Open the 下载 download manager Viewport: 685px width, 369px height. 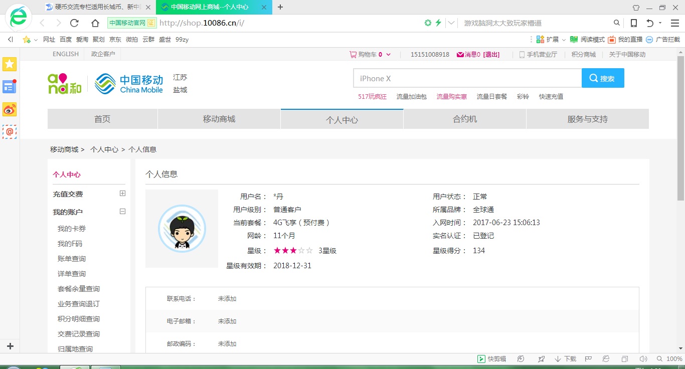tap(565, 359)
